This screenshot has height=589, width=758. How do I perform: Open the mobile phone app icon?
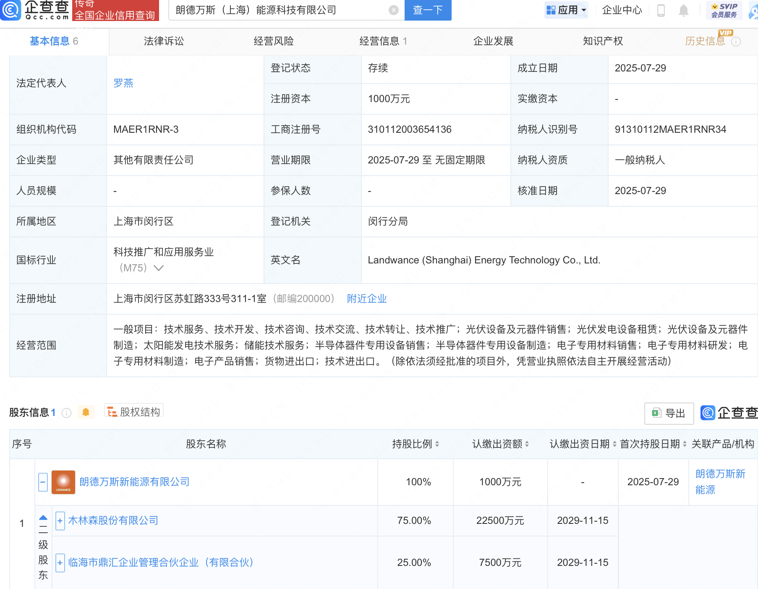661,10
